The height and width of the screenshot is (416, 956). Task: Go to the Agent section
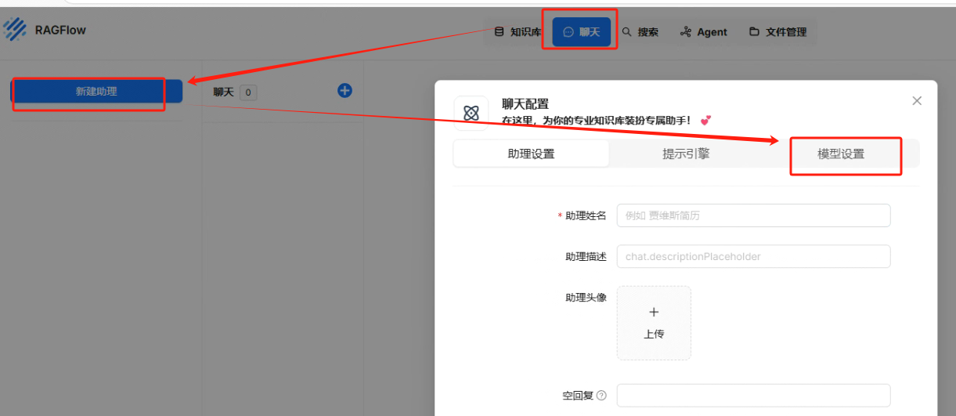(x=703, y=32)
